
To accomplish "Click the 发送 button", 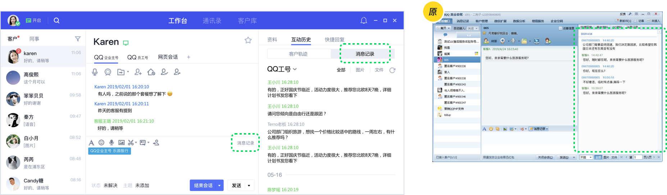I will point(236,185).
